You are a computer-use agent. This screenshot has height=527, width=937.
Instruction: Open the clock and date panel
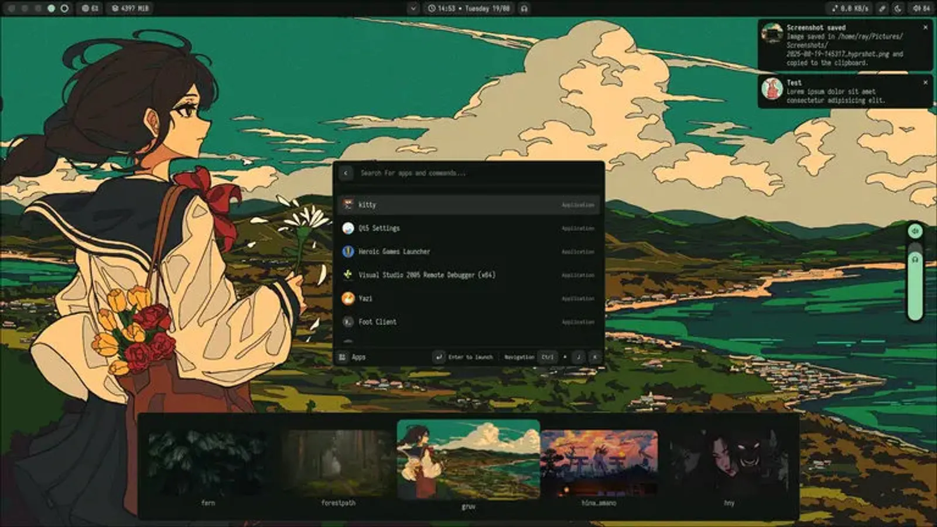point(468,9)
